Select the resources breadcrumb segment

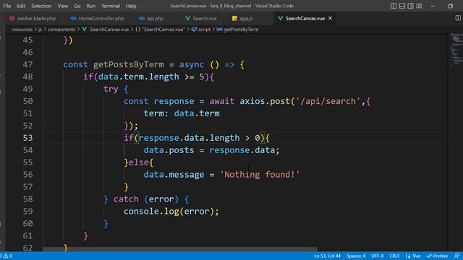click(x=22, y=30)
